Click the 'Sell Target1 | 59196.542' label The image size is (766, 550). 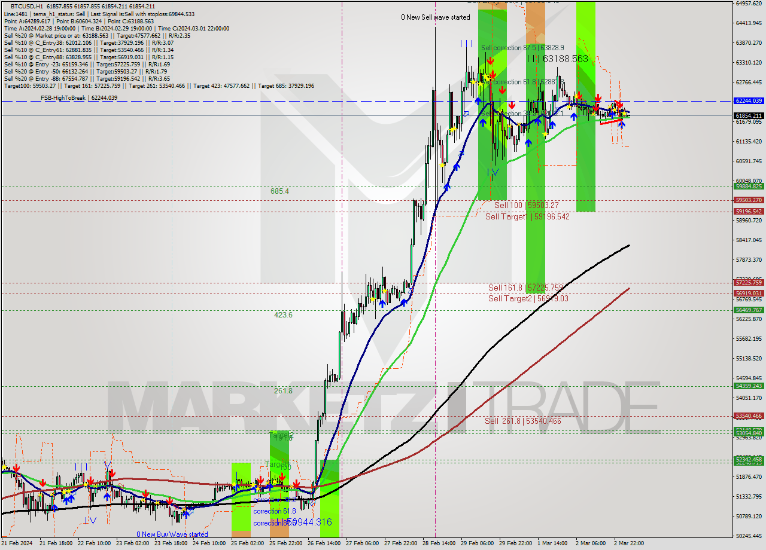click(x=527, y=216)
